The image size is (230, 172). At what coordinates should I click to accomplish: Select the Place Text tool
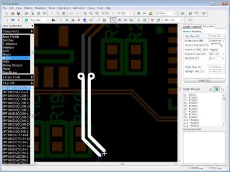(73, 20)
